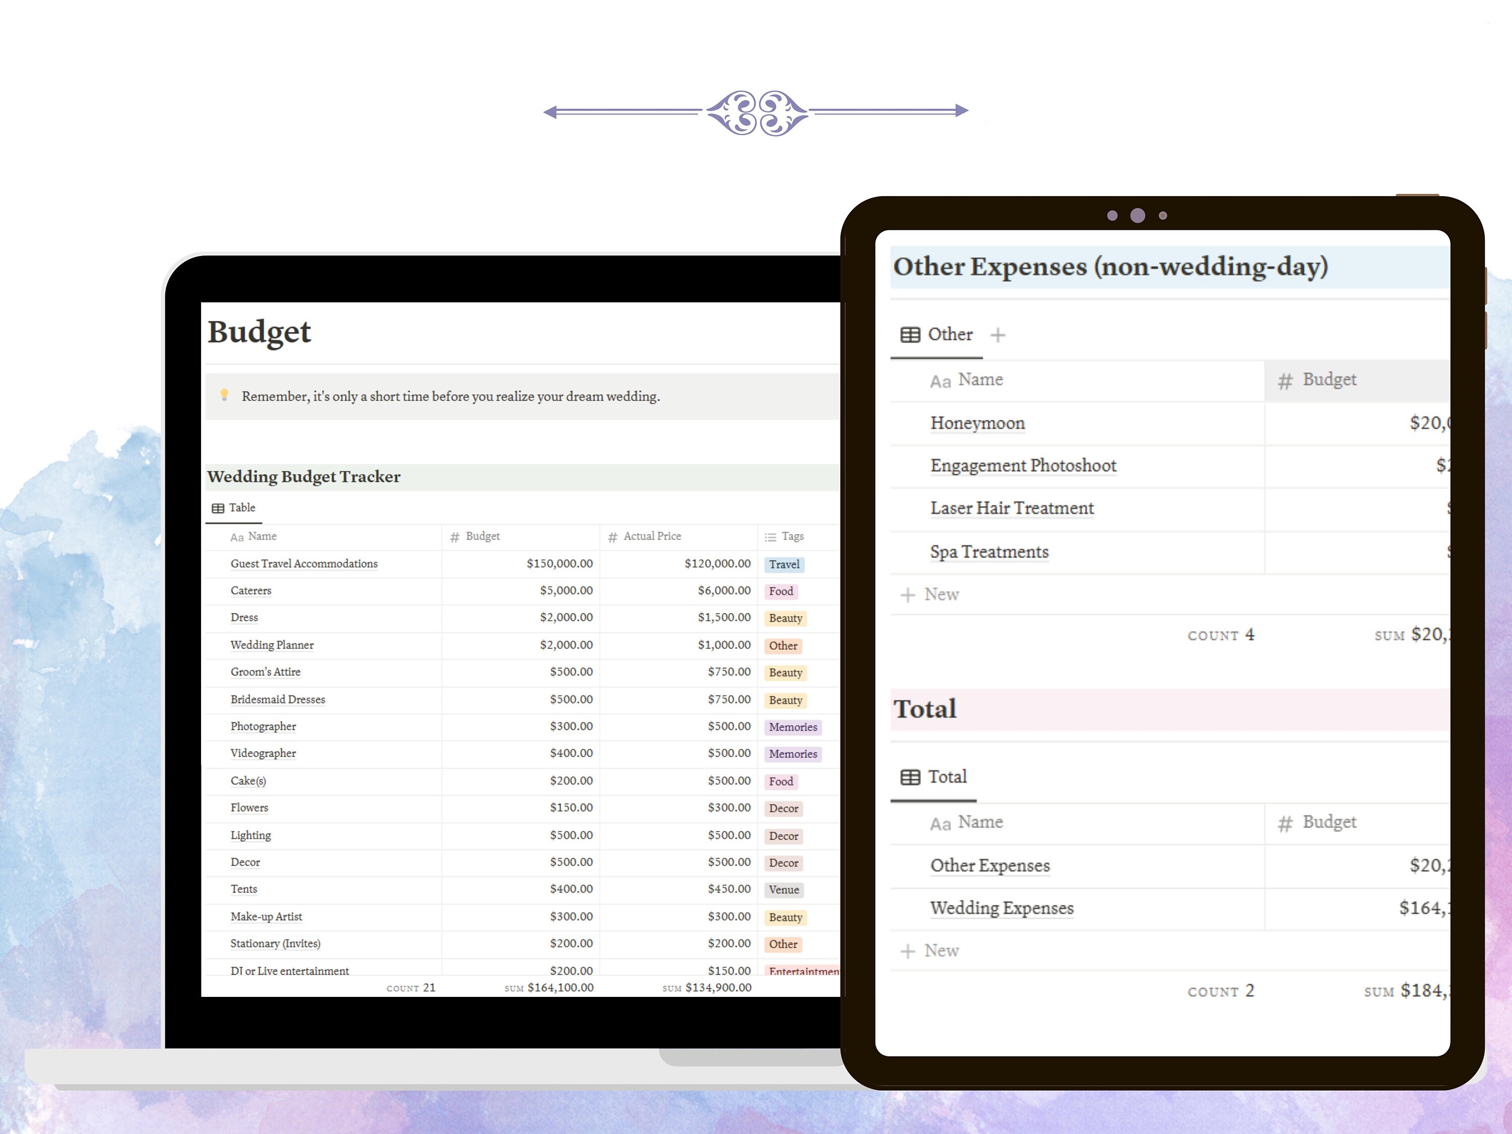Image resolution: width=1512 pixels, height=1134 pixels.
Task: Open the Wedding Planner entry
Action: (271, 645)
